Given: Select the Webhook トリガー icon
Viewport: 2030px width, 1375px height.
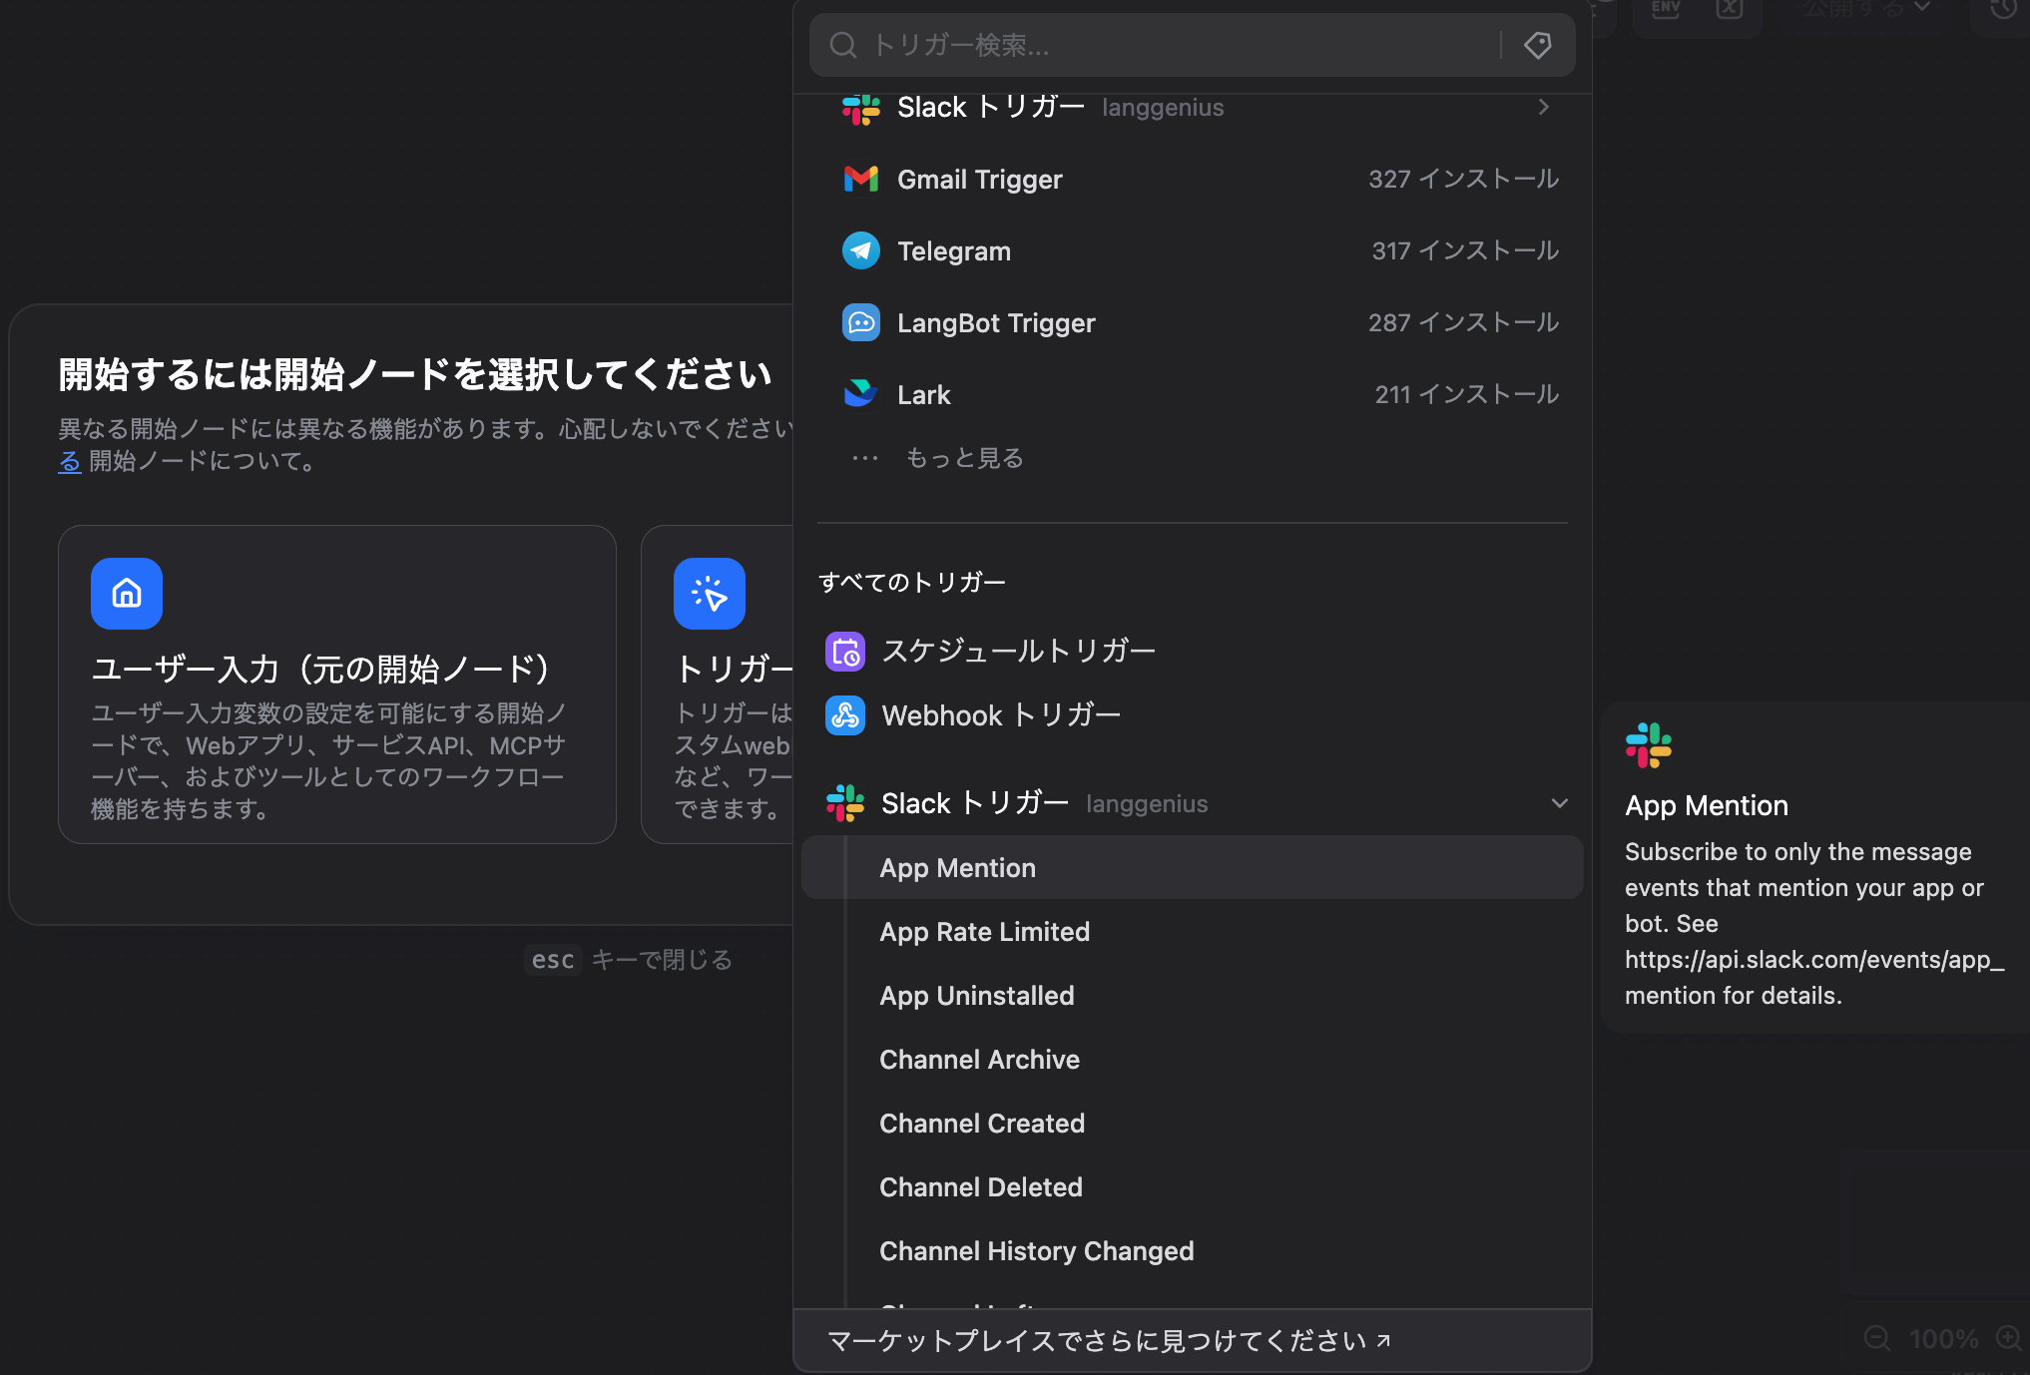Looking at the screenshot, I should coord(844,715).
